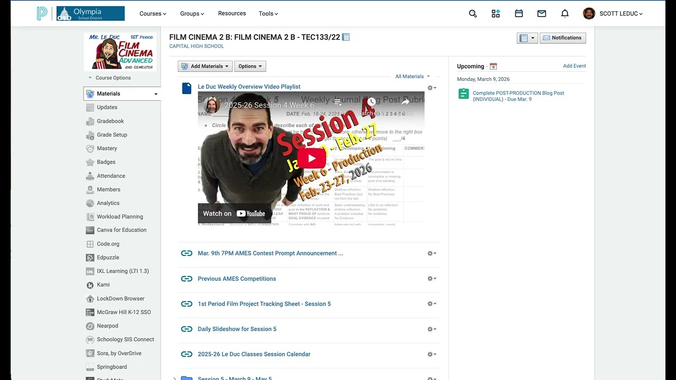Open Gradebook in the sidebar
676x380 pixels.
[110, 121]
